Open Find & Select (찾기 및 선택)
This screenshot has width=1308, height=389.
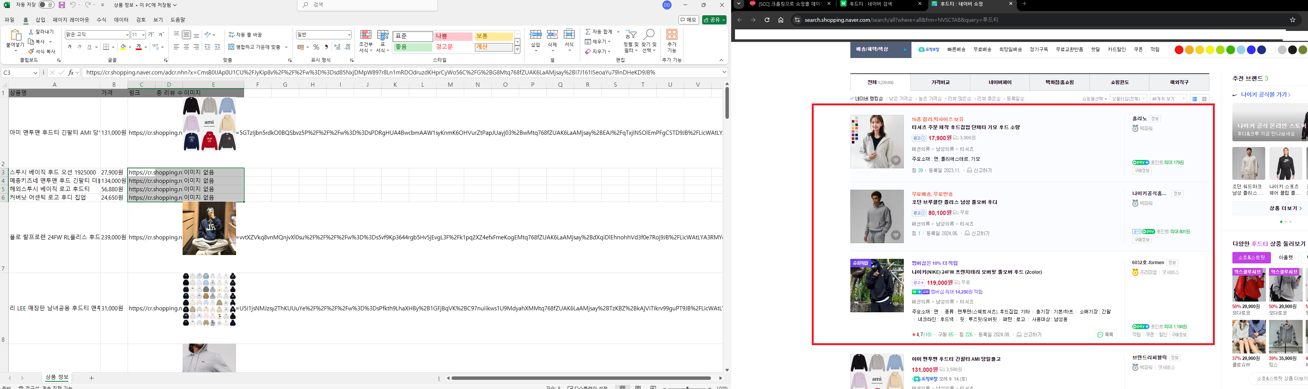coord(649,40)
